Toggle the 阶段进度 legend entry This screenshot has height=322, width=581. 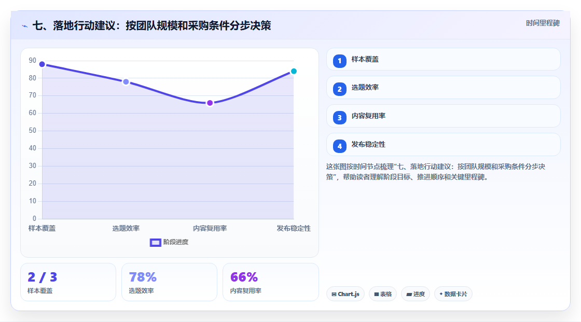(x=169, y=242)
